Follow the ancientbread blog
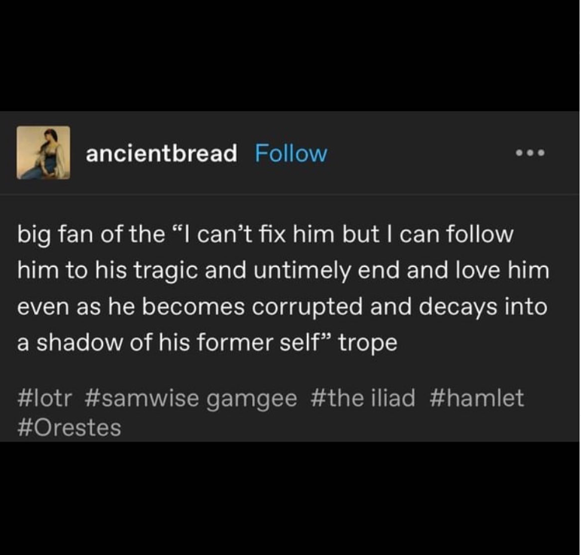The image size is (581, 555). pyautogui.click(x=291, y=153)
